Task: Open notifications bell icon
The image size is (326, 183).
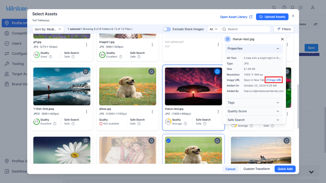Action: tap(292, 7)
